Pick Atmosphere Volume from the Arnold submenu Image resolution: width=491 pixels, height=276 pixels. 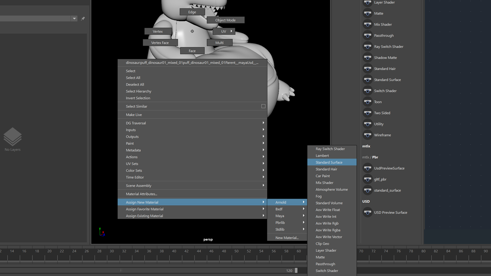click(332, 190)
